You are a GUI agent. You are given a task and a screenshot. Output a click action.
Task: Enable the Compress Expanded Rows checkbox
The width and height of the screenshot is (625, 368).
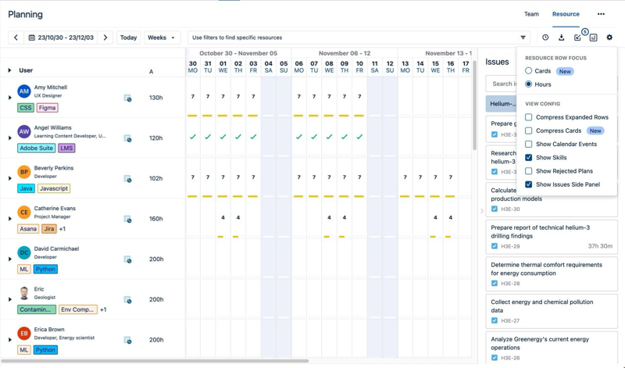[529, 117]
